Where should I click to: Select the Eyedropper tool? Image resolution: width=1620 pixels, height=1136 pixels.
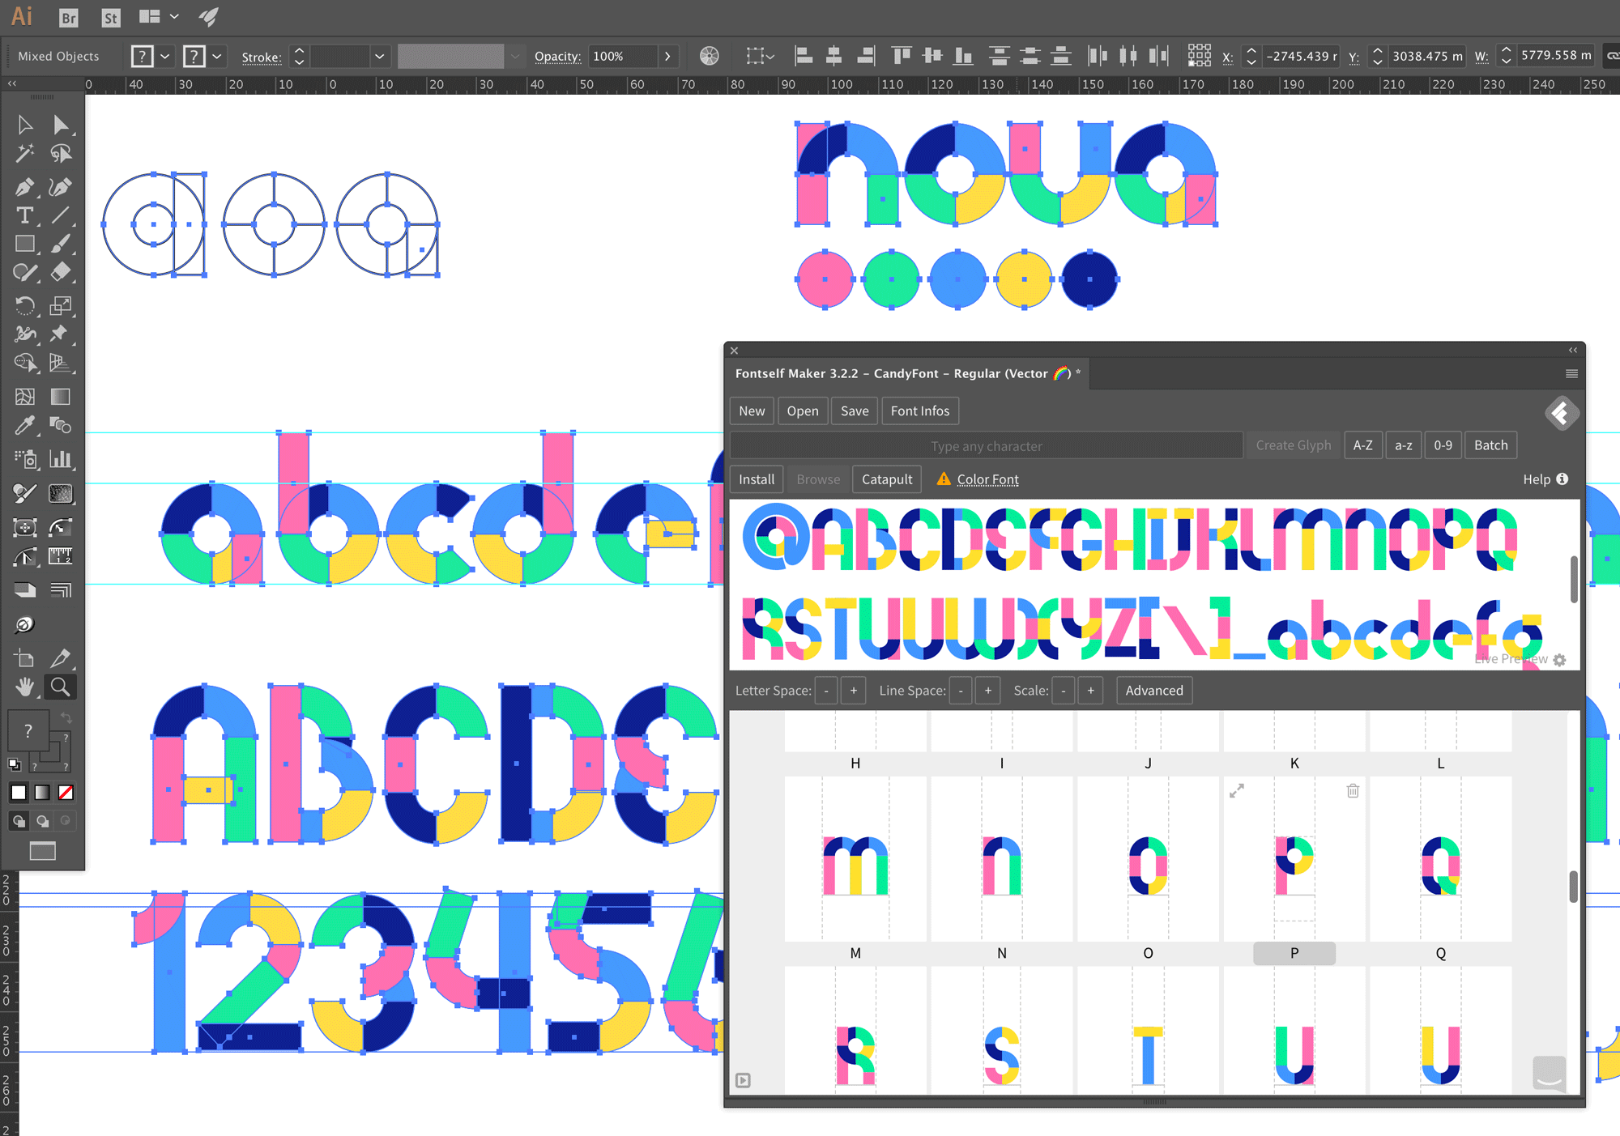[24, 425]
